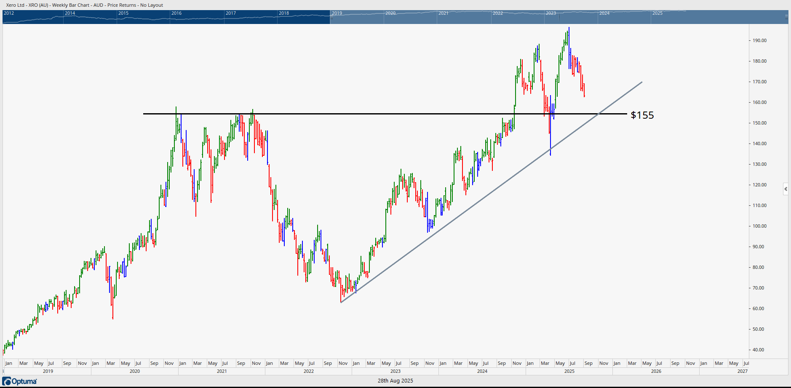Grab the grip handle at end of overview strip
The image size is (791, 388).
(786, 17)
